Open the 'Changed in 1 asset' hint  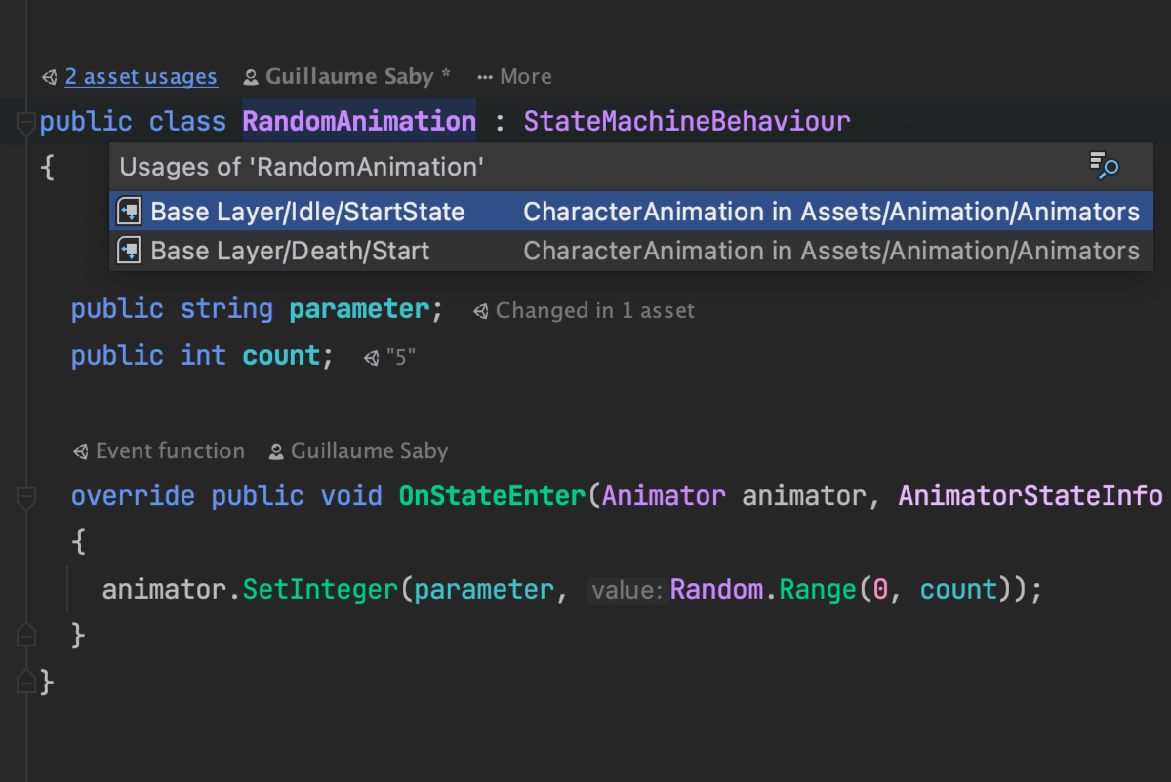pos(595,310)
